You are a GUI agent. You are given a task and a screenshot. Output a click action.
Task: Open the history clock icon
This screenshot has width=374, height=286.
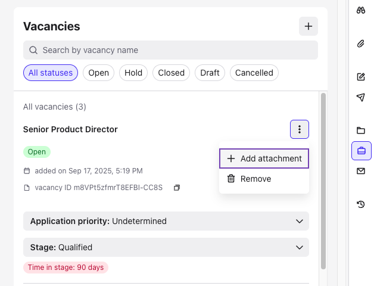360,204
